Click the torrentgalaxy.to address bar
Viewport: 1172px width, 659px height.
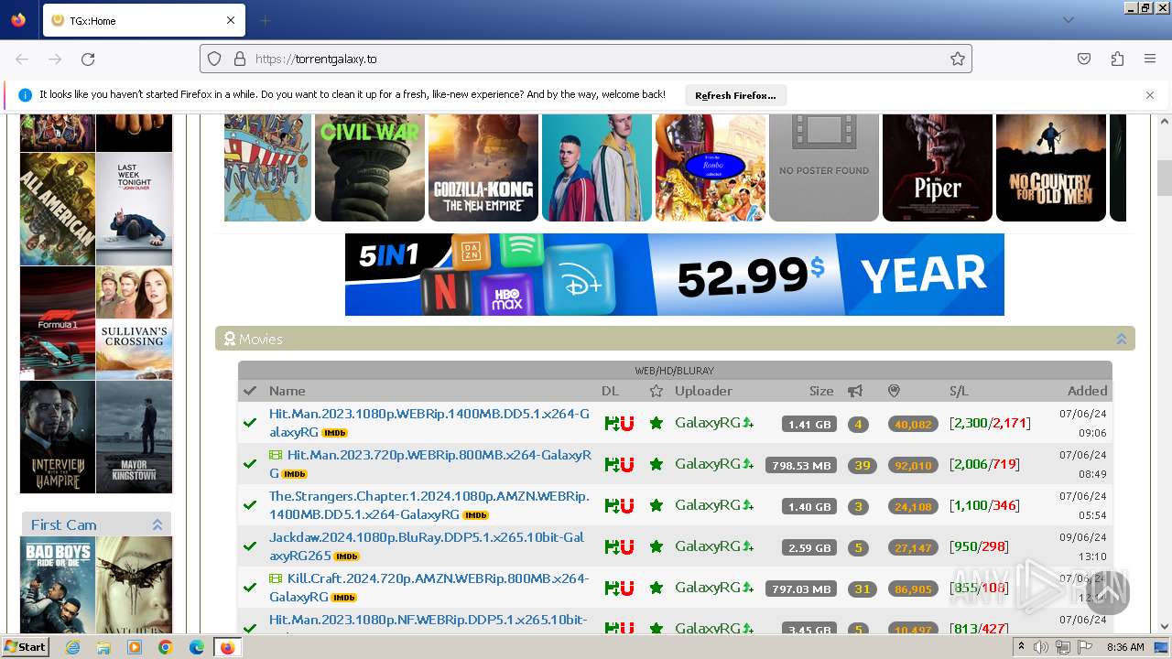pyautogui.click(x=586, y=59)
